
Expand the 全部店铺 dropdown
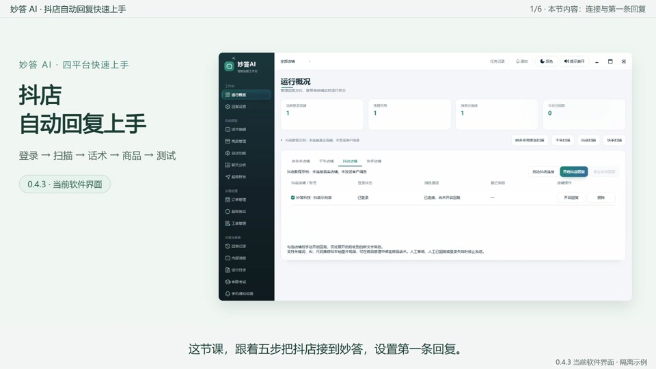pos(295,61)
